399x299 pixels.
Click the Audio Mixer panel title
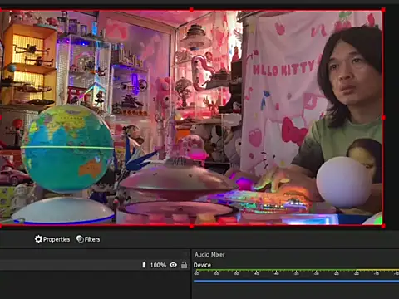pos(209,254)
